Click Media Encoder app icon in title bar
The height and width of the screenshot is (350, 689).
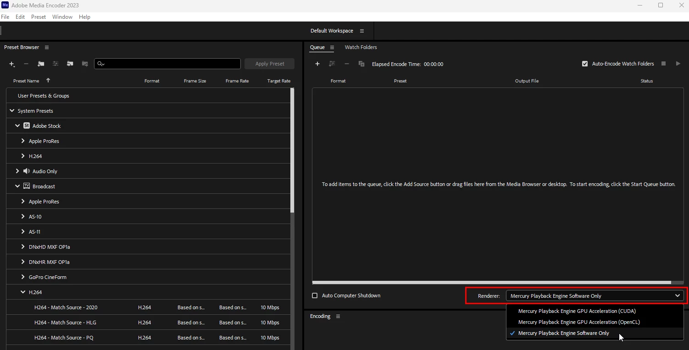click(5, 5)
